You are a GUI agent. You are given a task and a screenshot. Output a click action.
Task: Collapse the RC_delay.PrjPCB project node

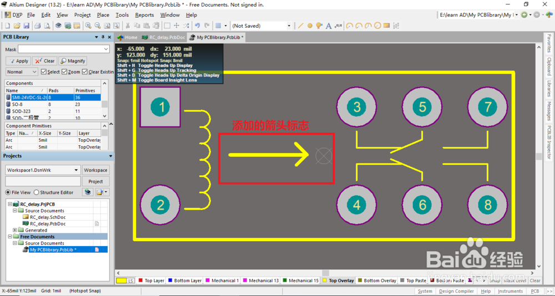click(10, 204)
